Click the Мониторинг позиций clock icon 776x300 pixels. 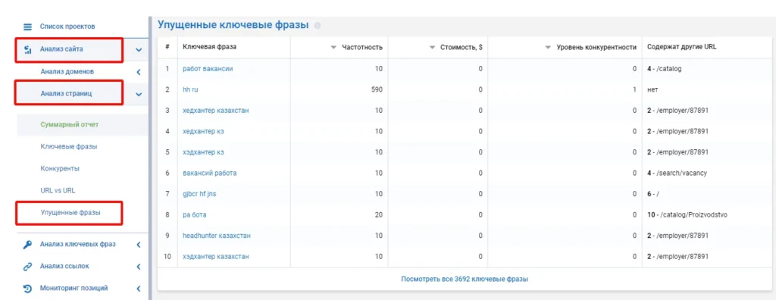(x=28, y=288)
